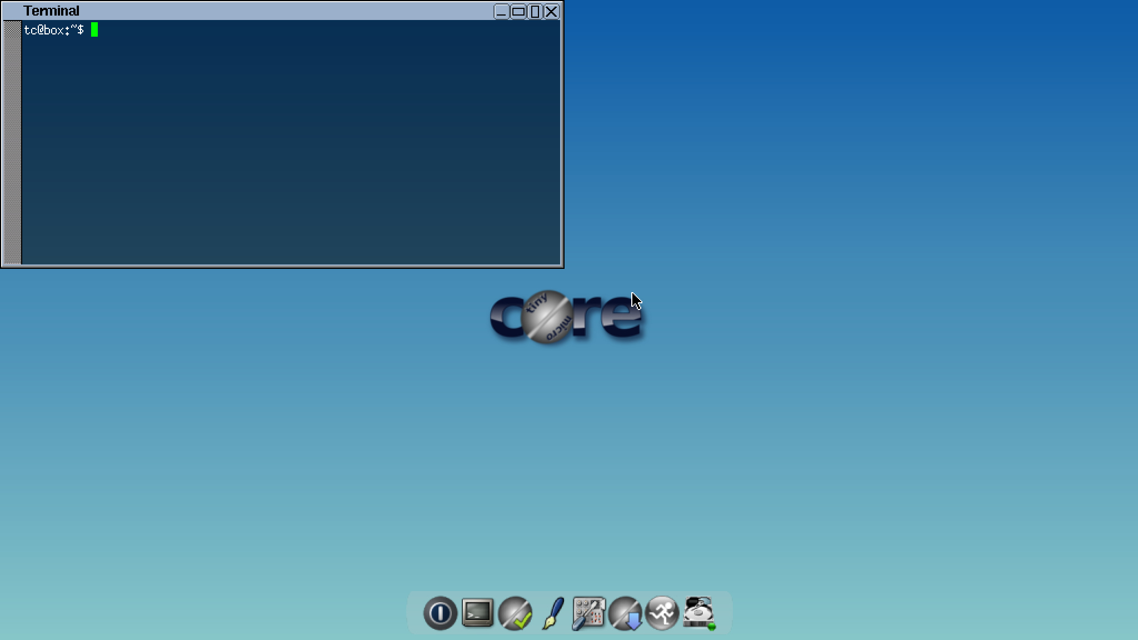
Task: Shade the Terminal with the vertical bar button
Action: pos(536,11)
